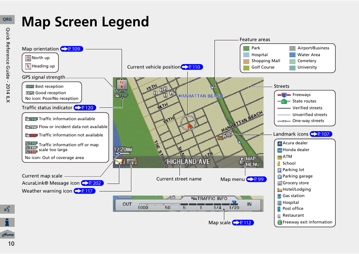
Task: Click the State routes 91 shield icon
Action: tap(284, 101)
